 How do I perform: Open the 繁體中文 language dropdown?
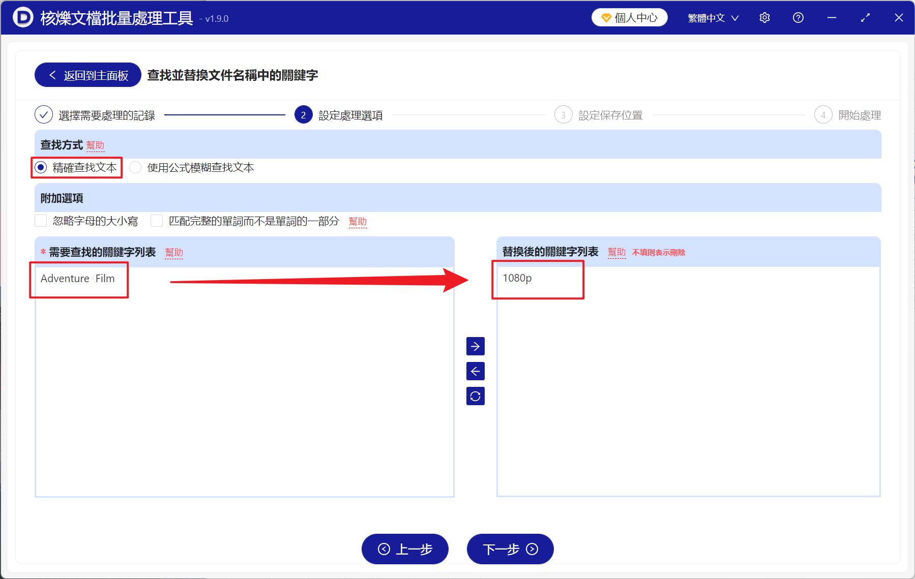point(712,17)
